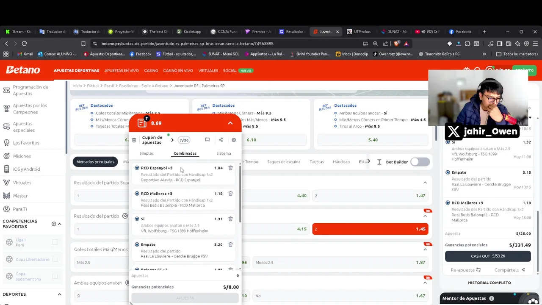Viewport: 542px width, 305px height.
Task: Open betslip settings gear
Action: point(234,140)
